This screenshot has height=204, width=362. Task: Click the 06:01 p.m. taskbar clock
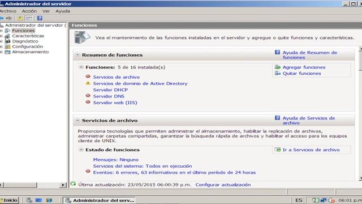[350, 200]
